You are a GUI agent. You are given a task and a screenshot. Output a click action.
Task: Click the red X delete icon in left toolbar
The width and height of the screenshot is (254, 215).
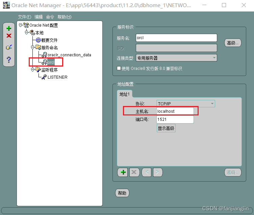[9, 36]
